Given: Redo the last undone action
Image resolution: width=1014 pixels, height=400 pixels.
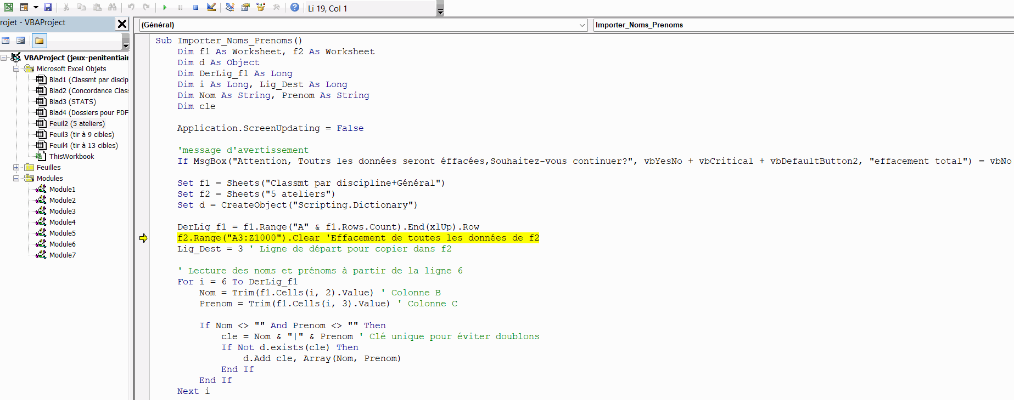Looking at the screenshot, I should (146, 7).
